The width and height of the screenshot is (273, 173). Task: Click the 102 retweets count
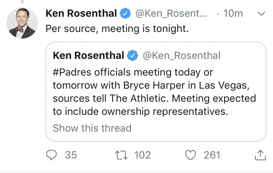point(142,155)
